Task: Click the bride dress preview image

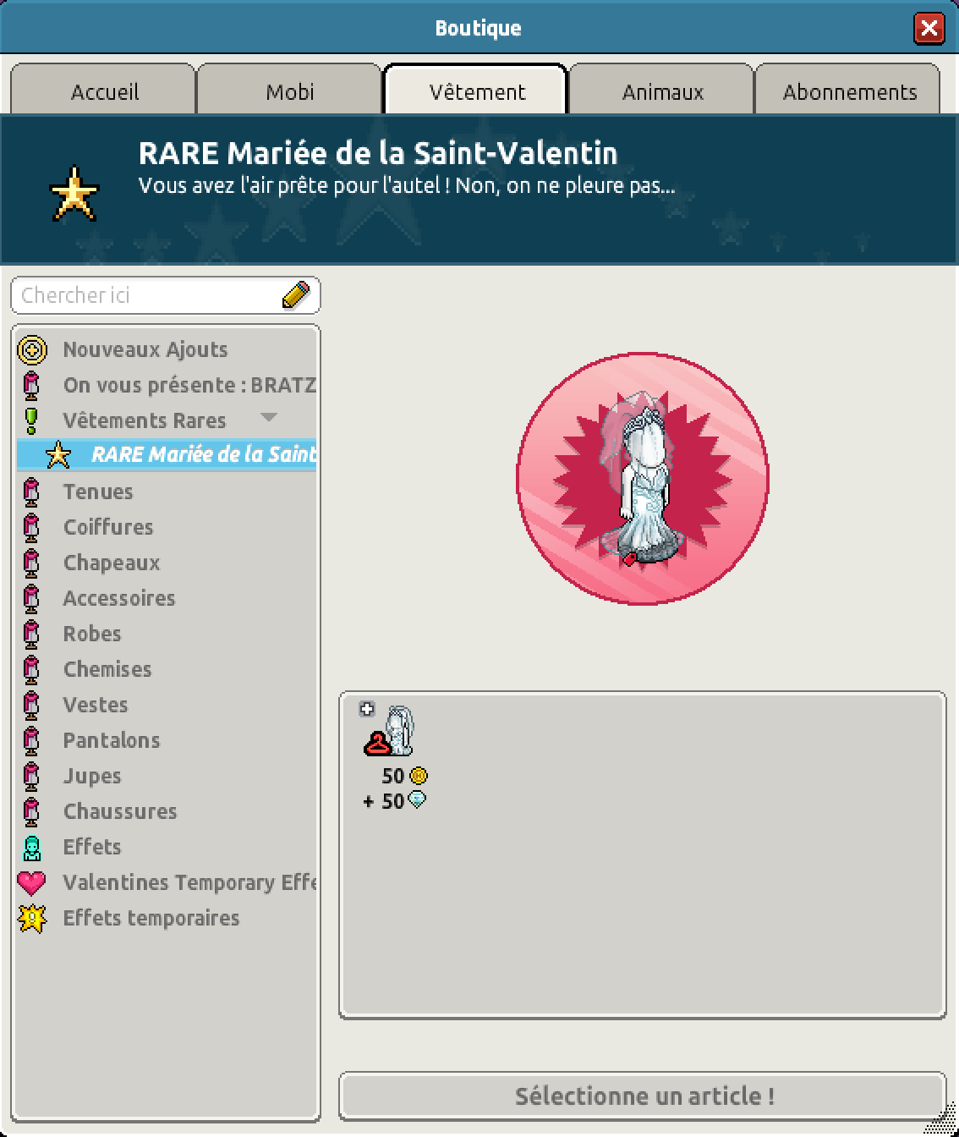Action: [x=643, y=479]
